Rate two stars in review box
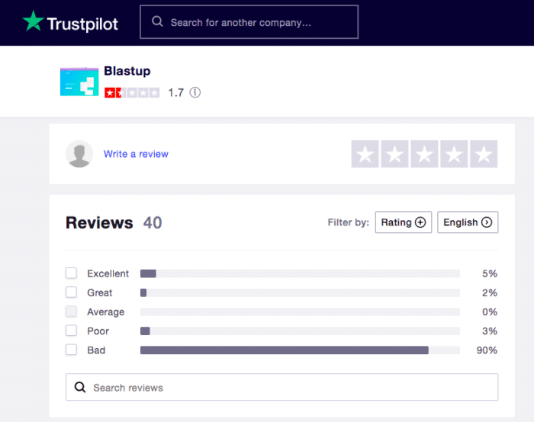 click(x=394, y=154)
